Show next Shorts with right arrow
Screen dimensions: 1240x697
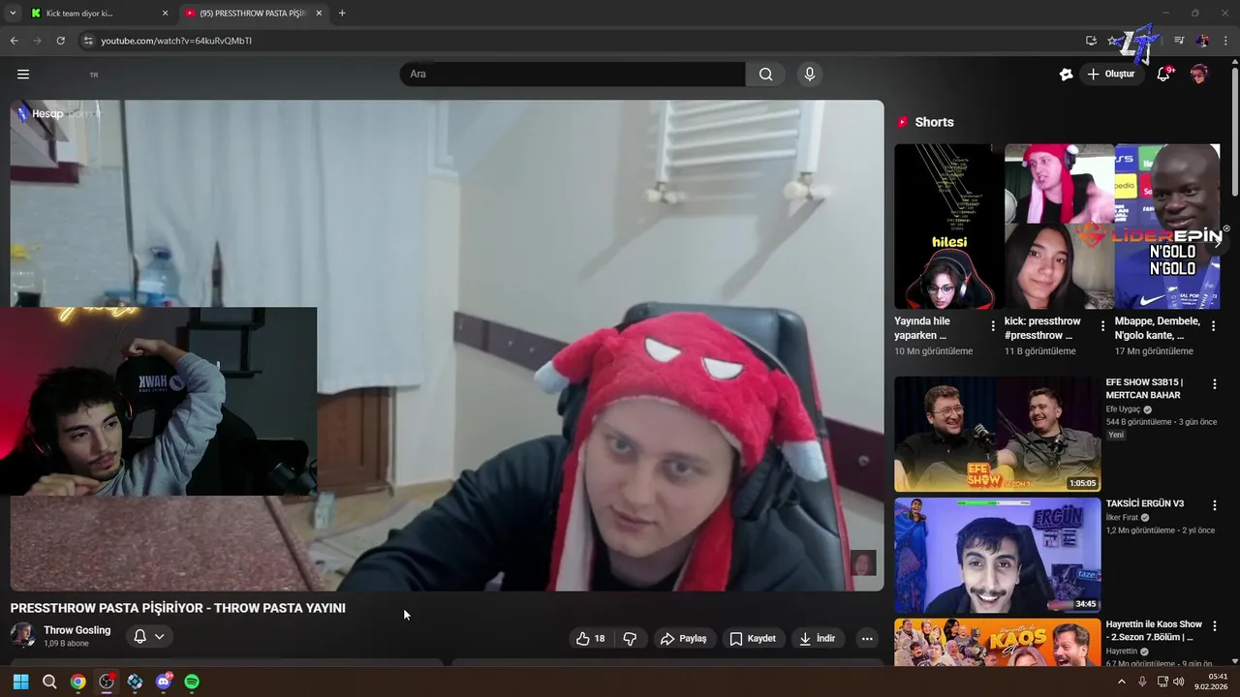coord(1217,242)
